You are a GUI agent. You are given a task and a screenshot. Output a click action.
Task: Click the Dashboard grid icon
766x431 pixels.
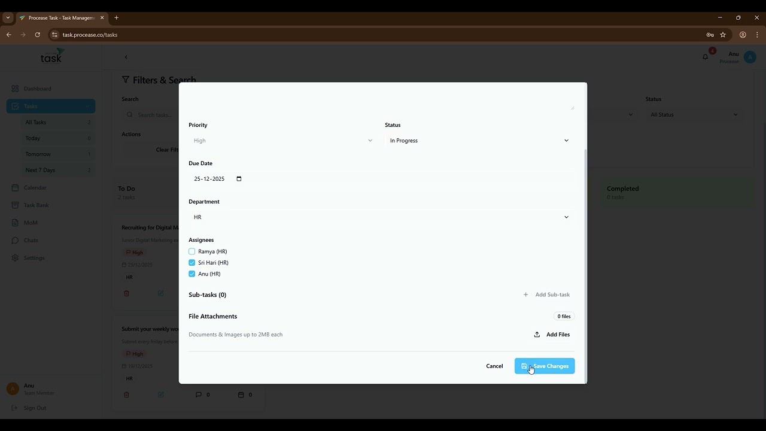pyautogui.click(x=15, y=89)
